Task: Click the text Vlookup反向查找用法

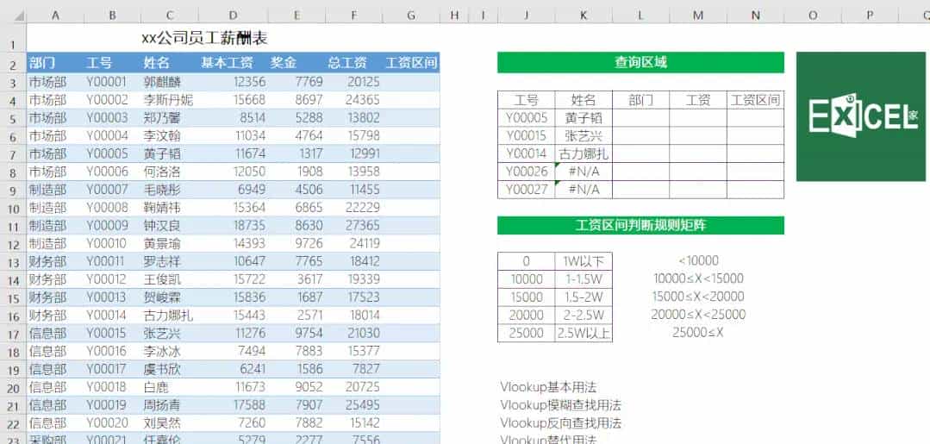Action: (x=560, y=423)
